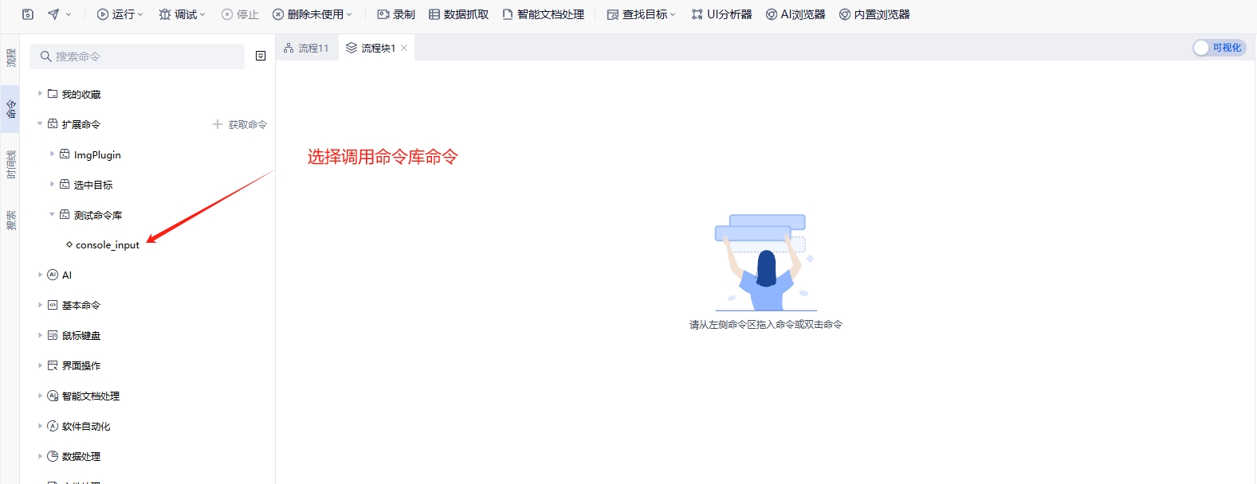Collapse the 测试命令库 tree arrow

point(52,215)
